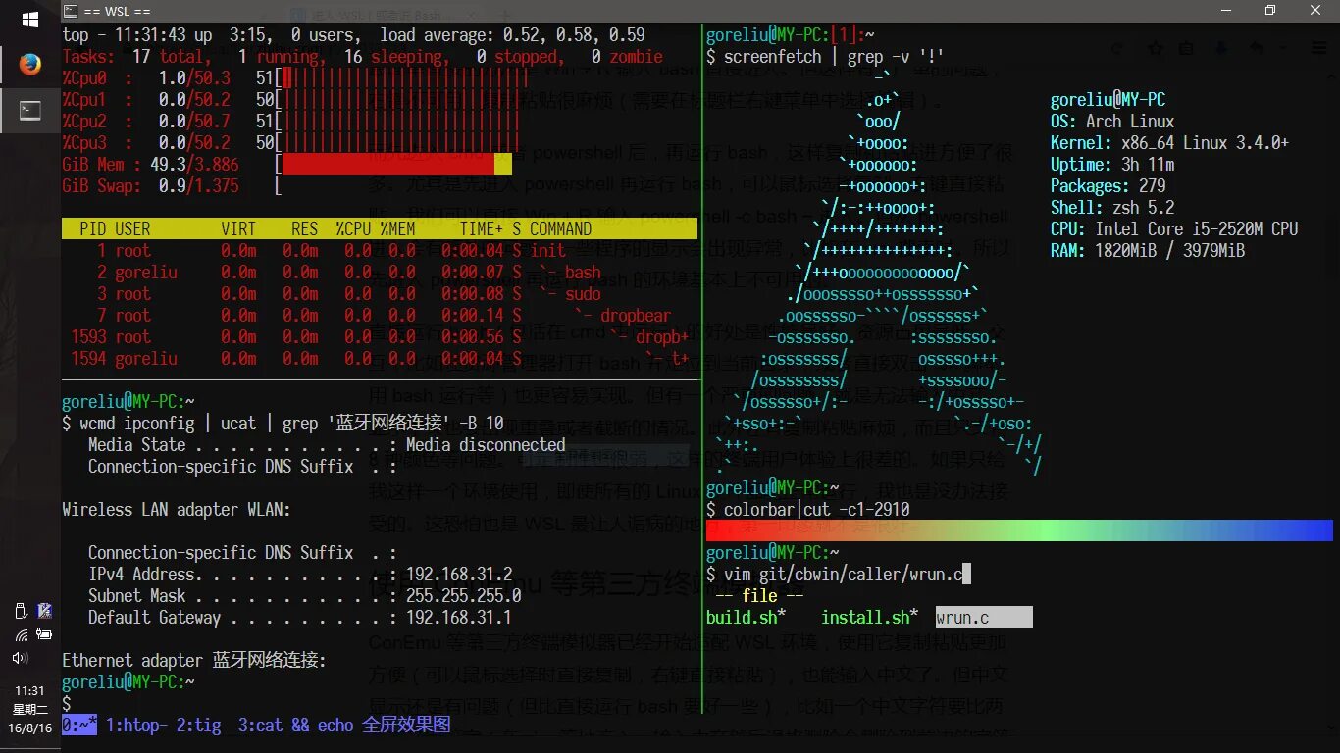Screen dimensions: 1340x753
Task: Check the battery power tray icon
Action: (43, 634)
